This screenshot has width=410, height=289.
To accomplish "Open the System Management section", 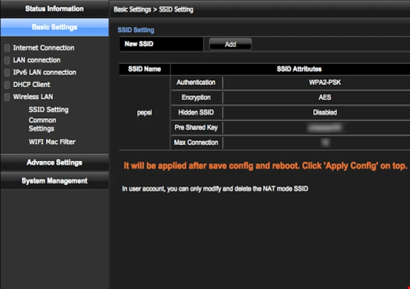I will pyautogui.click(x=54, y=181).
